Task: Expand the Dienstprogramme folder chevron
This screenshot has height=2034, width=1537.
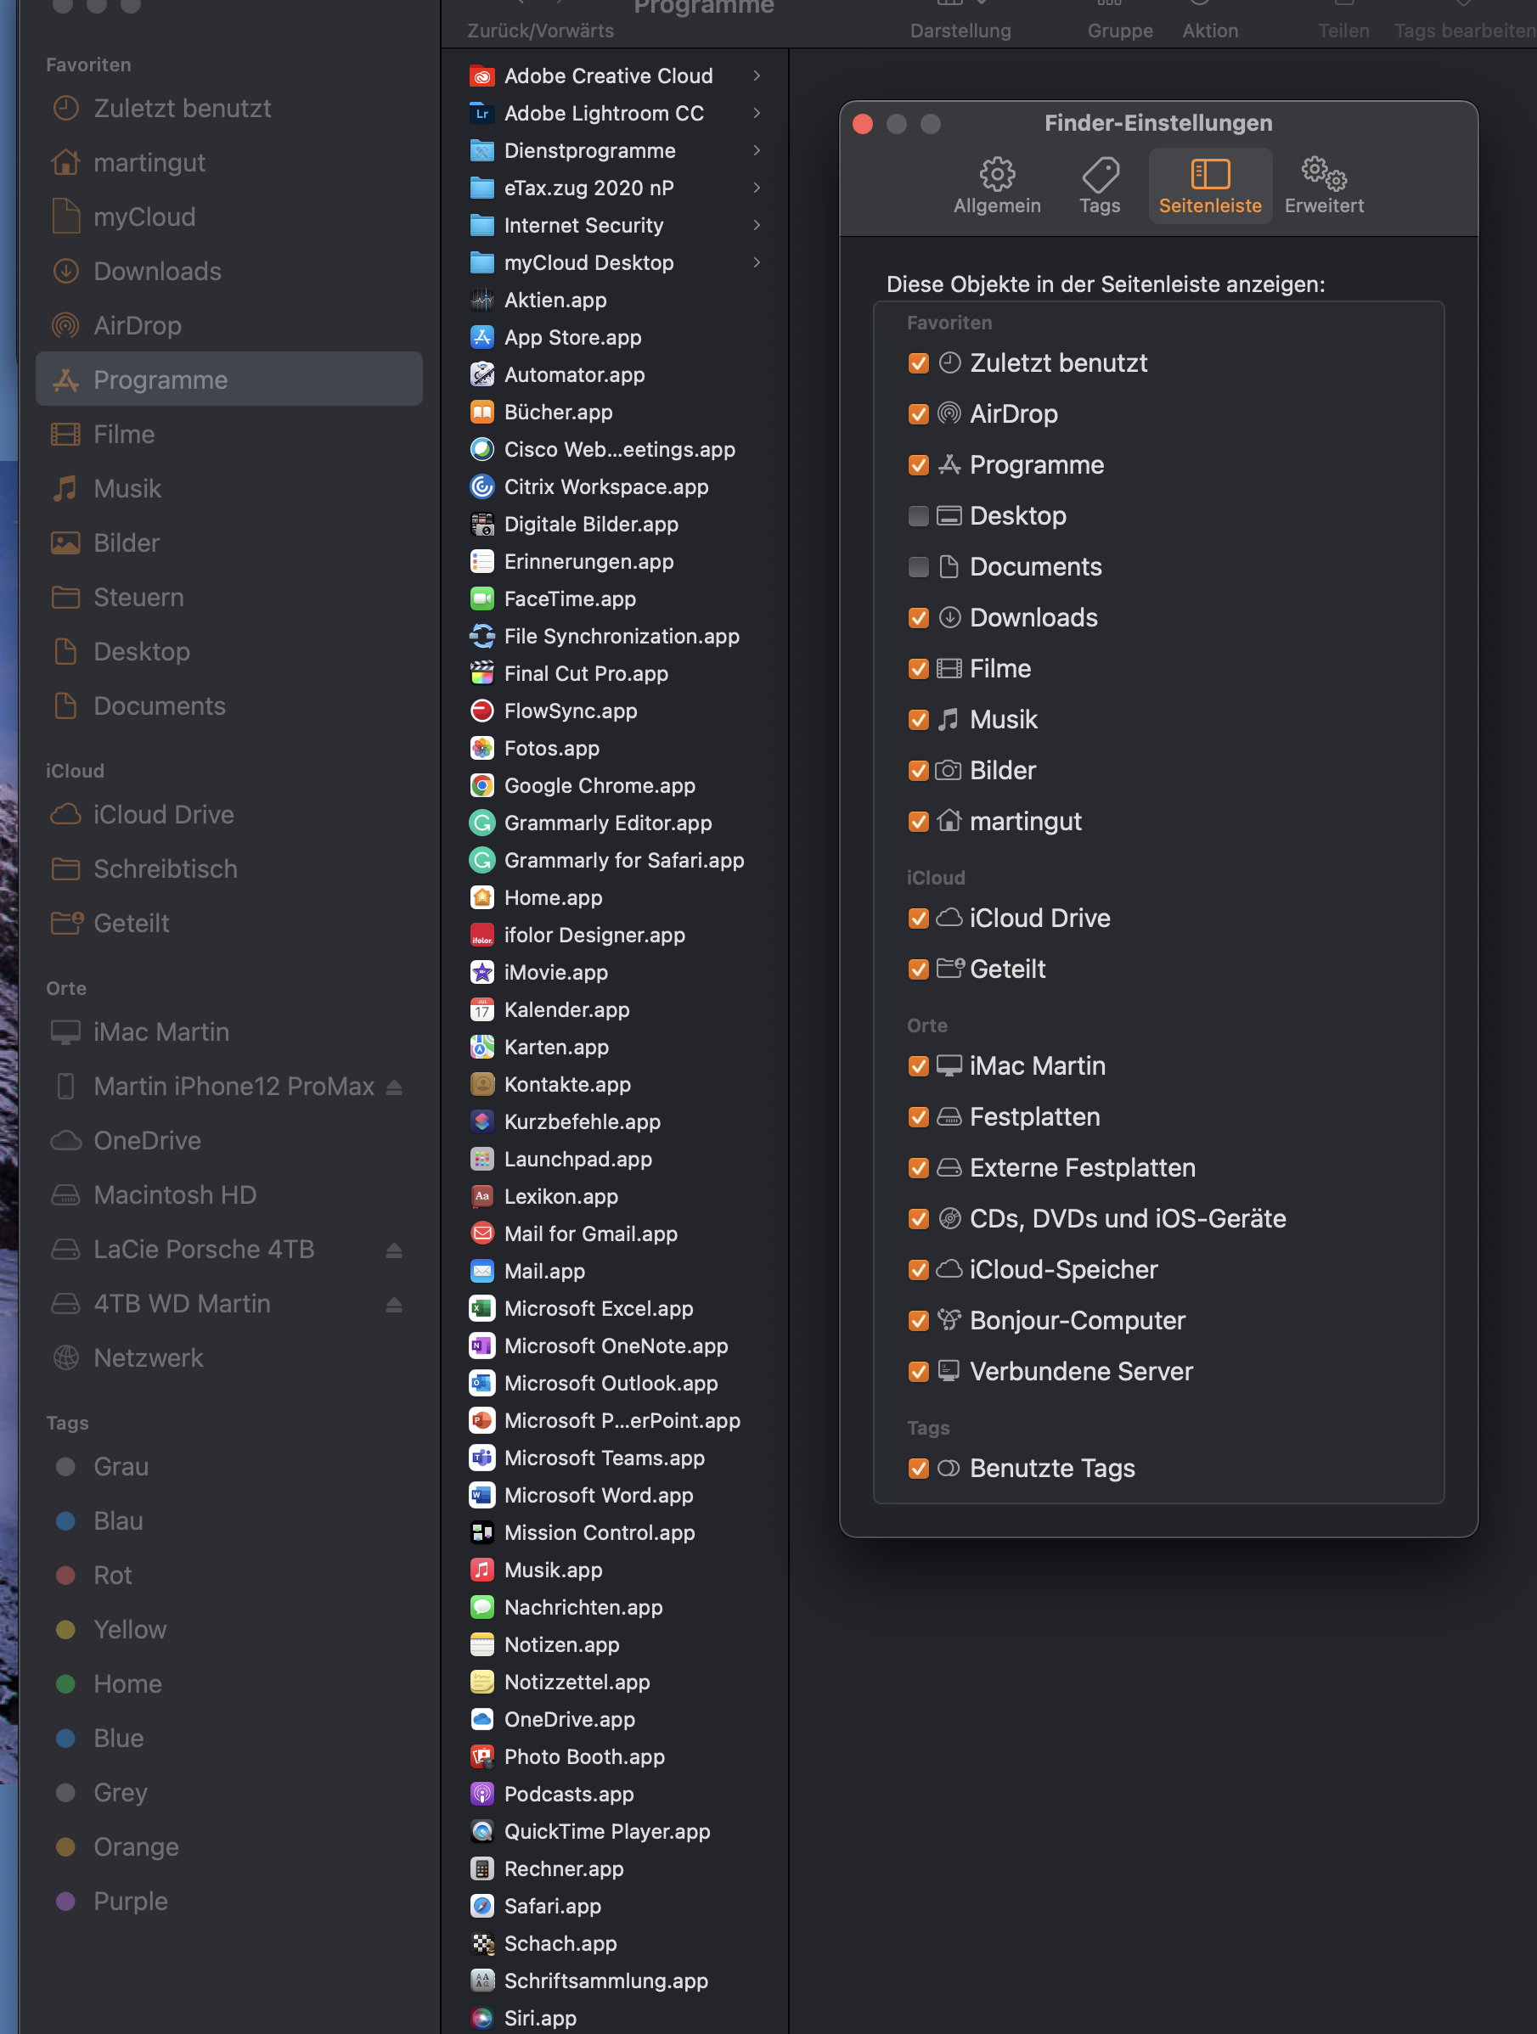Action: (756, 150)
